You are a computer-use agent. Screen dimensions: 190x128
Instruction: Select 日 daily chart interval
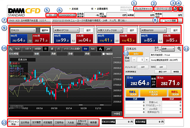coord(46,49)
